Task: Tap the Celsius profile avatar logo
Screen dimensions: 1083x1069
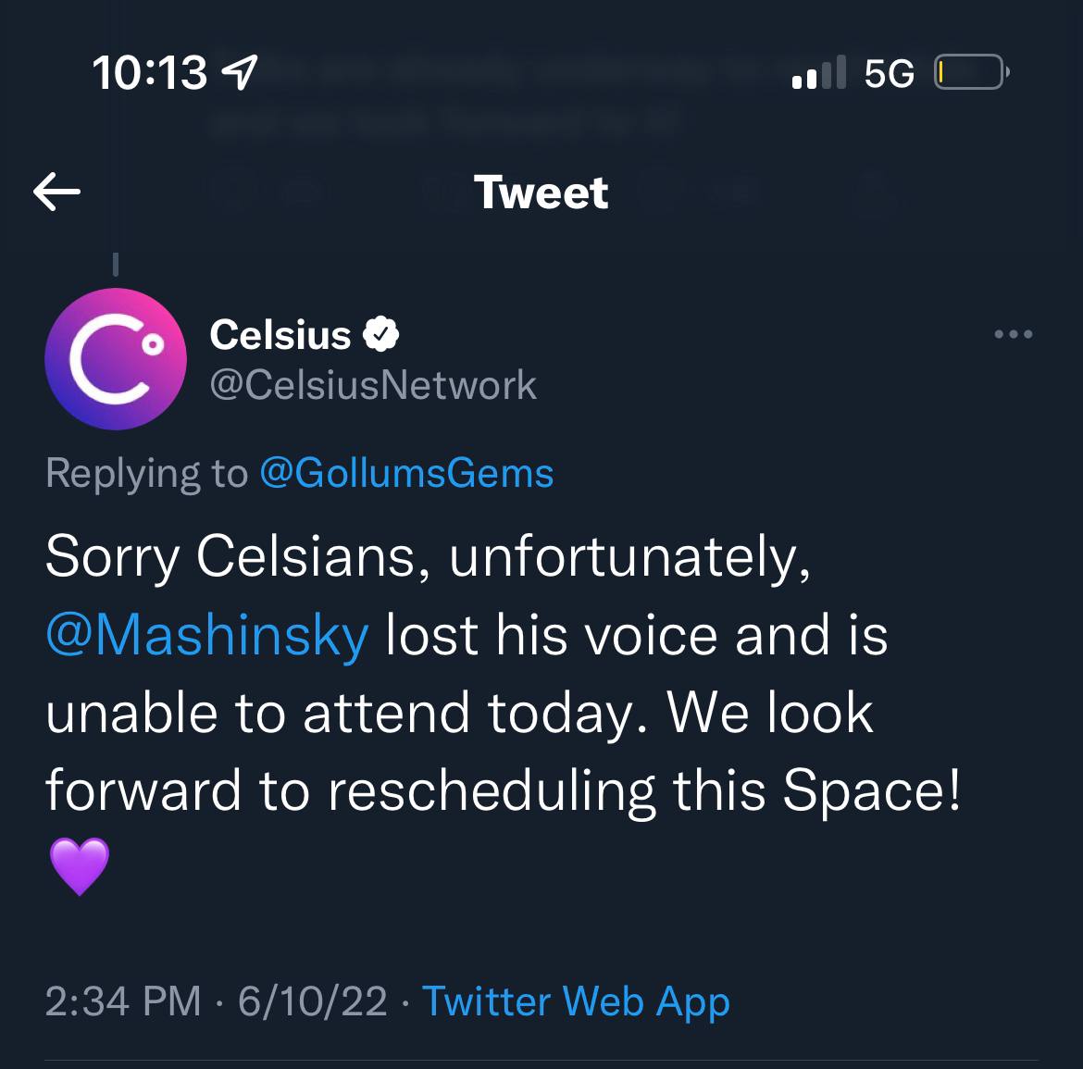Action: tap(116, 359)
